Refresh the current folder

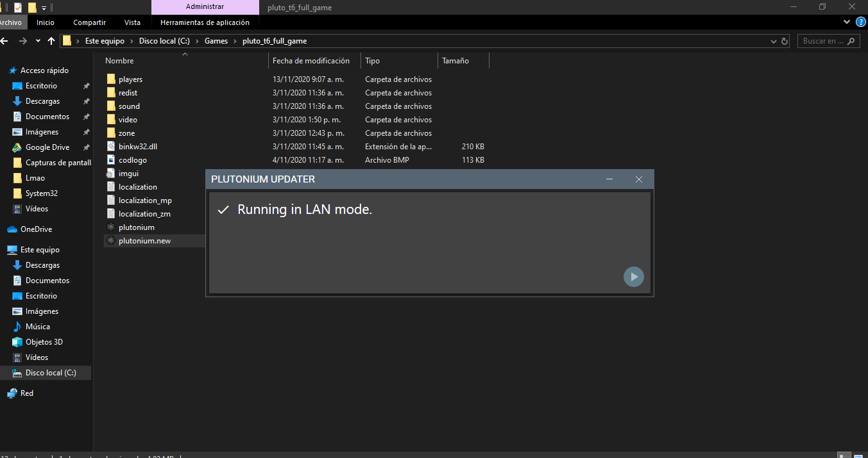pyautogui.click(x=785, y=41)
